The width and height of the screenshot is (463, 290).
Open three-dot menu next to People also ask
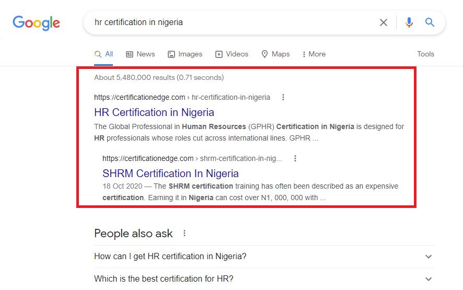pyautogui.click(x=184, y=233)
